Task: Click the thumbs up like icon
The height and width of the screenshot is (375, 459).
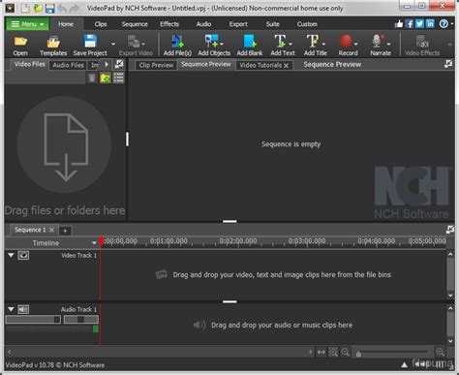Action: pyautogui.click(x=399, y=24)
